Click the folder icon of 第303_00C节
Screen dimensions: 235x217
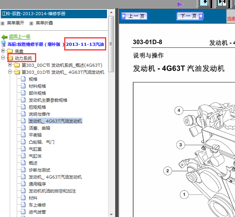pyautogui.click(x=17, y=65)
